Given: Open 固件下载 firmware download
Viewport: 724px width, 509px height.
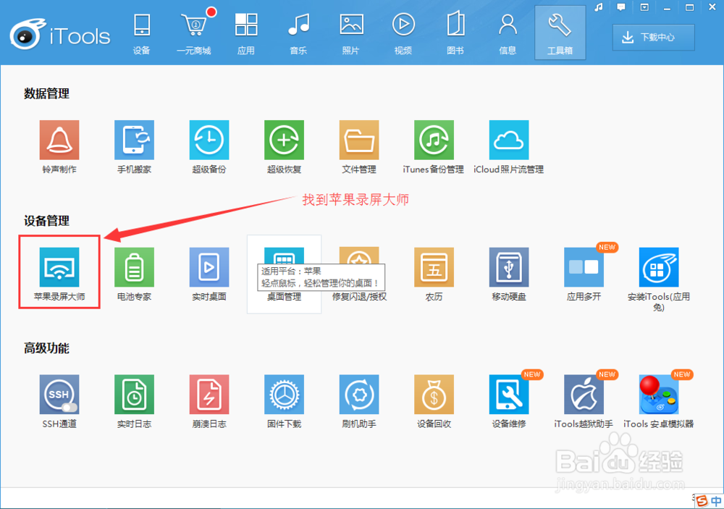Looking at the screenshot, I should [284, 394].
